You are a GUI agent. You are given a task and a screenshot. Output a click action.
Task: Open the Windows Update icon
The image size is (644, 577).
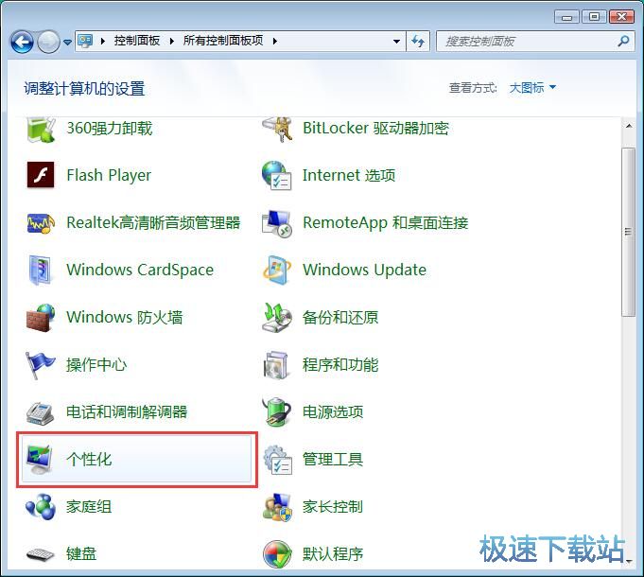pos(277,270)
